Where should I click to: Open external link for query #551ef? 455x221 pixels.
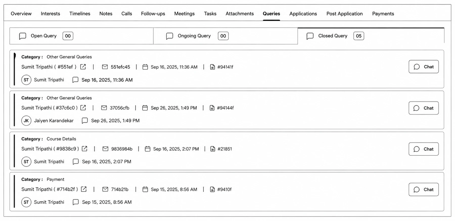(x=83, y=67)
